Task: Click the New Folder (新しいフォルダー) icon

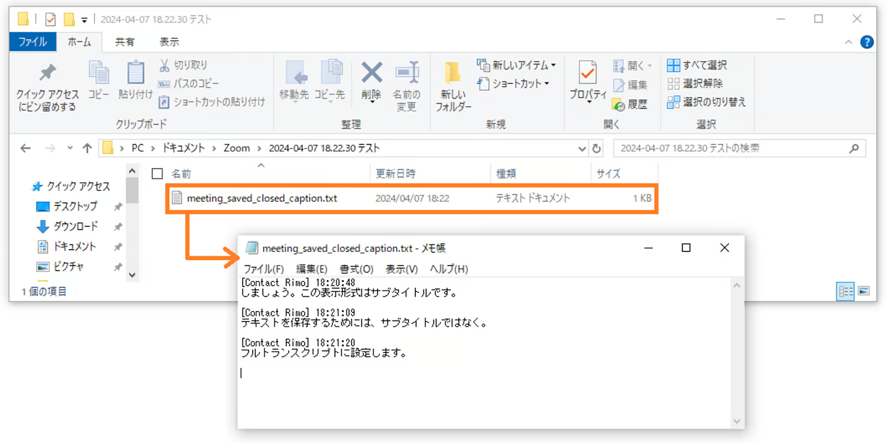Action: tap(453, 73)
